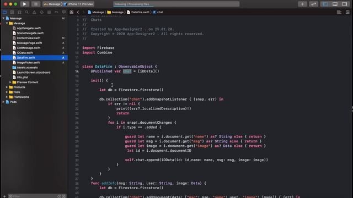This screenshot has height=198, width=353.
Task: Open the editor options lines menu
Action: coord(339,12)
